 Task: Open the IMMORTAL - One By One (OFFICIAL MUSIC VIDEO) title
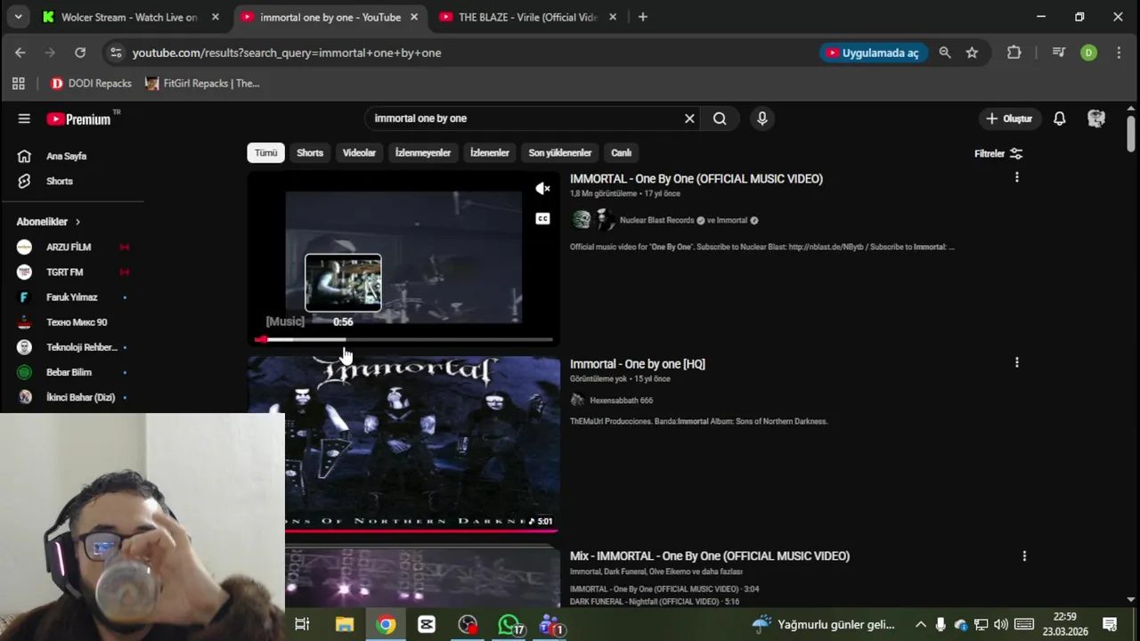tap(696, 179)
